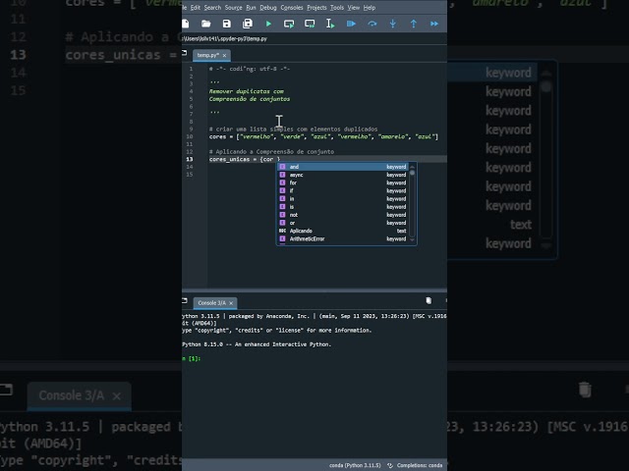This screenshot has height=471, width=629.
Task: Open the Source menu
Action: click(234, 8)
